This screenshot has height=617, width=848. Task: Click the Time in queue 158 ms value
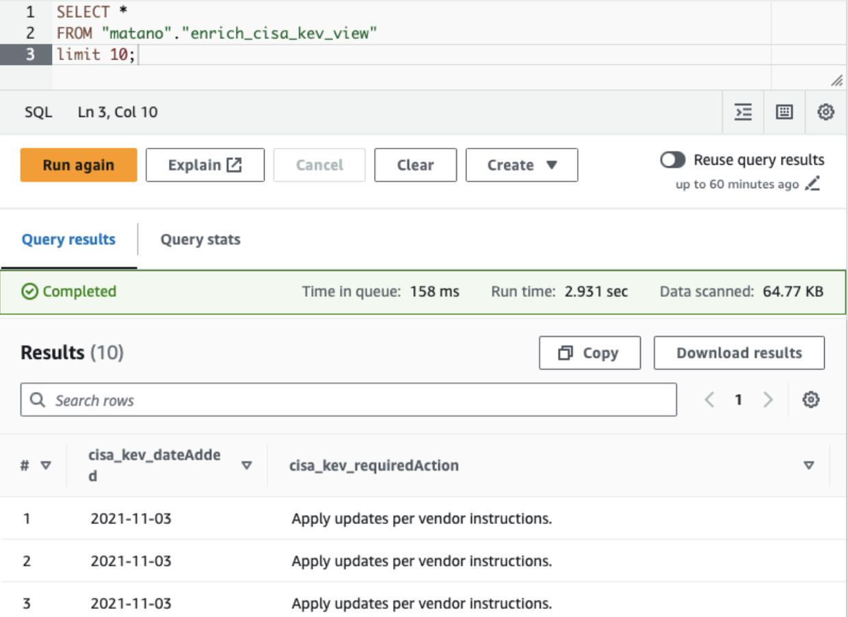point(434,291)
